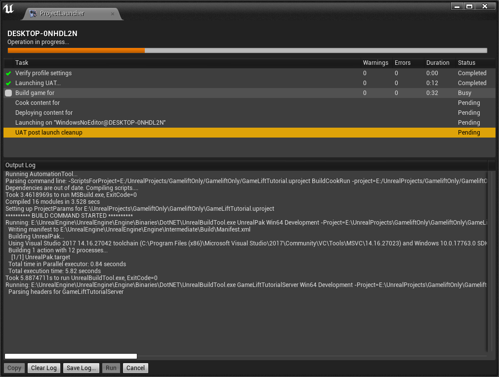The width and height of the screenshot is (499, 377).
Task: Click the Warnings column header
Action: coord(375,63)
